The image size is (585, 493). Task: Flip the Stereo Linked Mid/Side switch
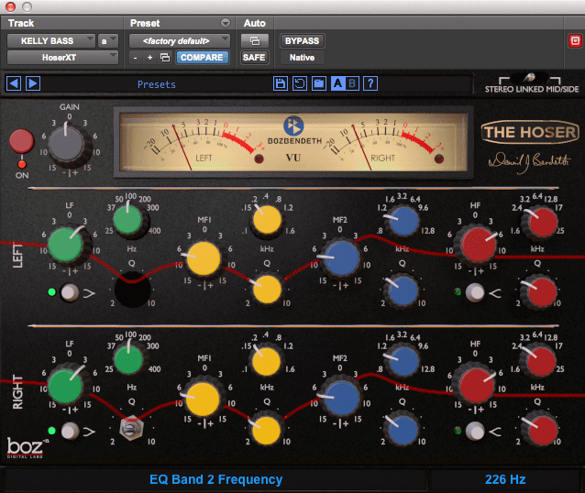(530, 78)
